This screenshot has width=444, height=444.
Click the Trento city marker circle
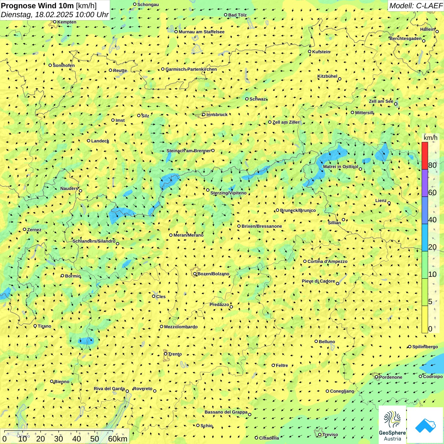coord(166,354)
